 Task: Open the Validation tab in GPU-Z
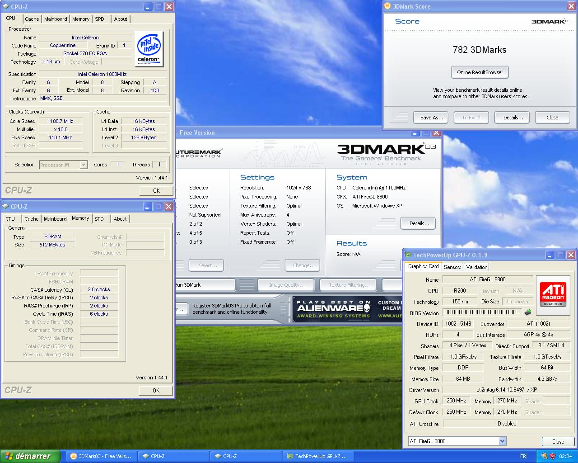click(x=477, y=267)
